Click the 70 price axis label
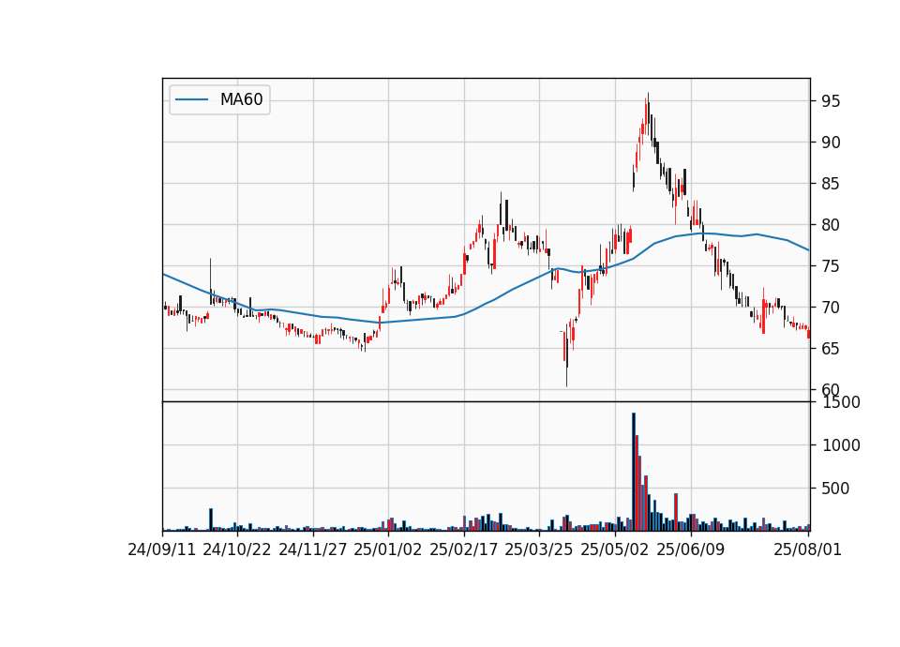 pyautogui.click(x=831, y=308)
